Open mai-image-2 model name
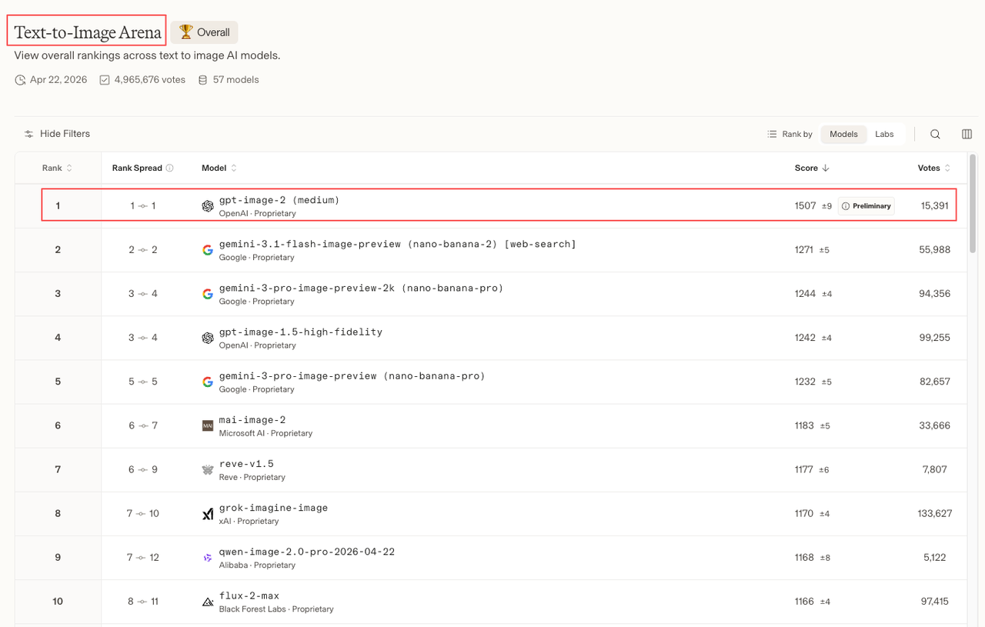 [252, 420]
